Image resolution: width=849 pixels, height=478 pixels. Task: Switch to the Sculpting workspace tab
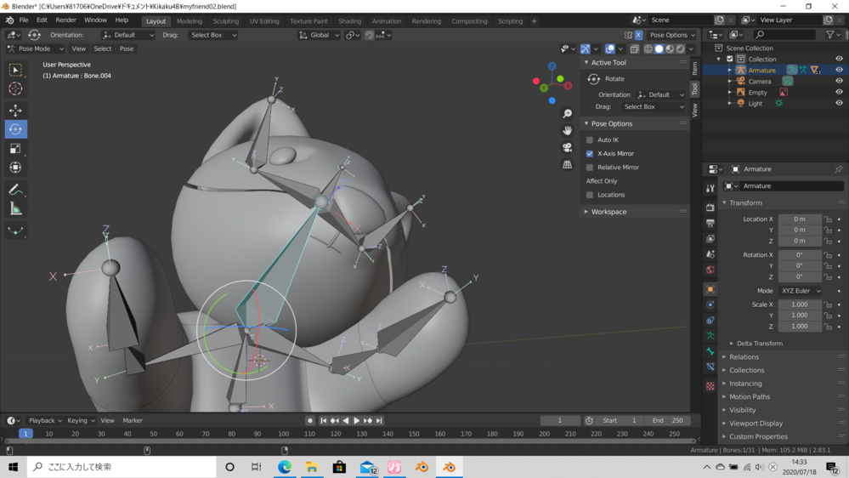225,21
